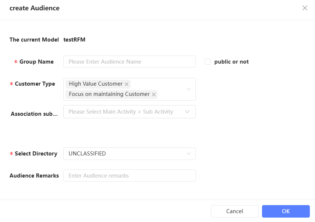Focus the Audience Remarks text field
The height and width of the screenshot is (222, 315).
(x=129, y=176)
